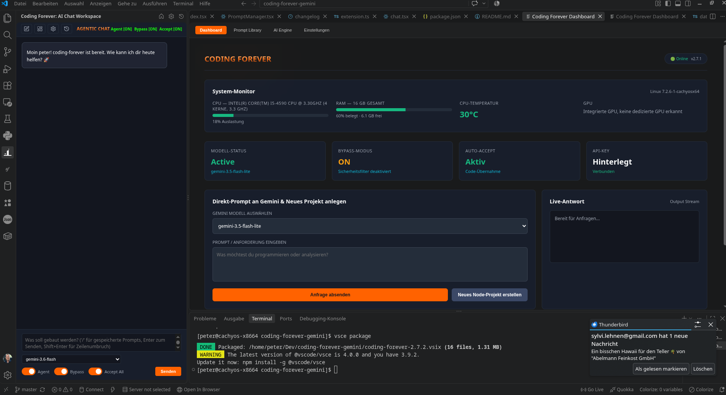Open the gemini-3.6-flash model dropdown in chat
Screen dimensions: 726x395
point(71,359)
